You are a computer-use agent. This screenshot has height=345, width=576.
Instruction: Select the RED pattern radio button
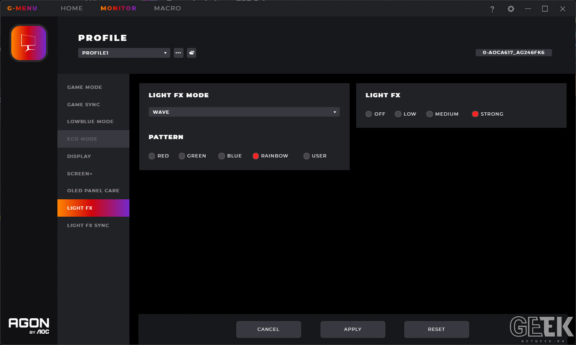[152, 156]
